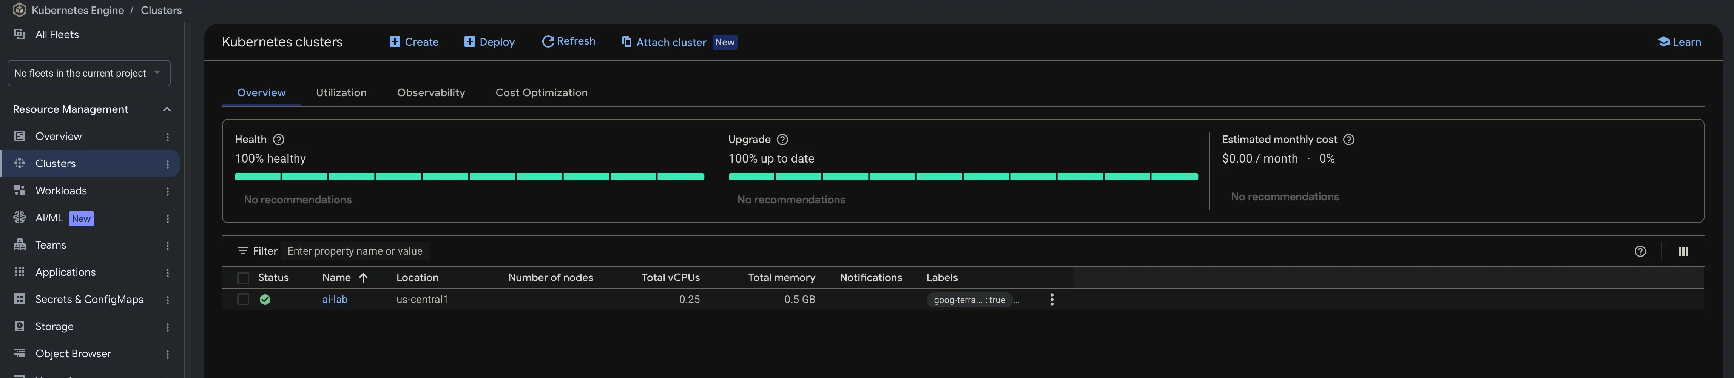Open the Workloads sidebar item options menu
Viewport: 1734px width, 378px height.
[168, 191]
